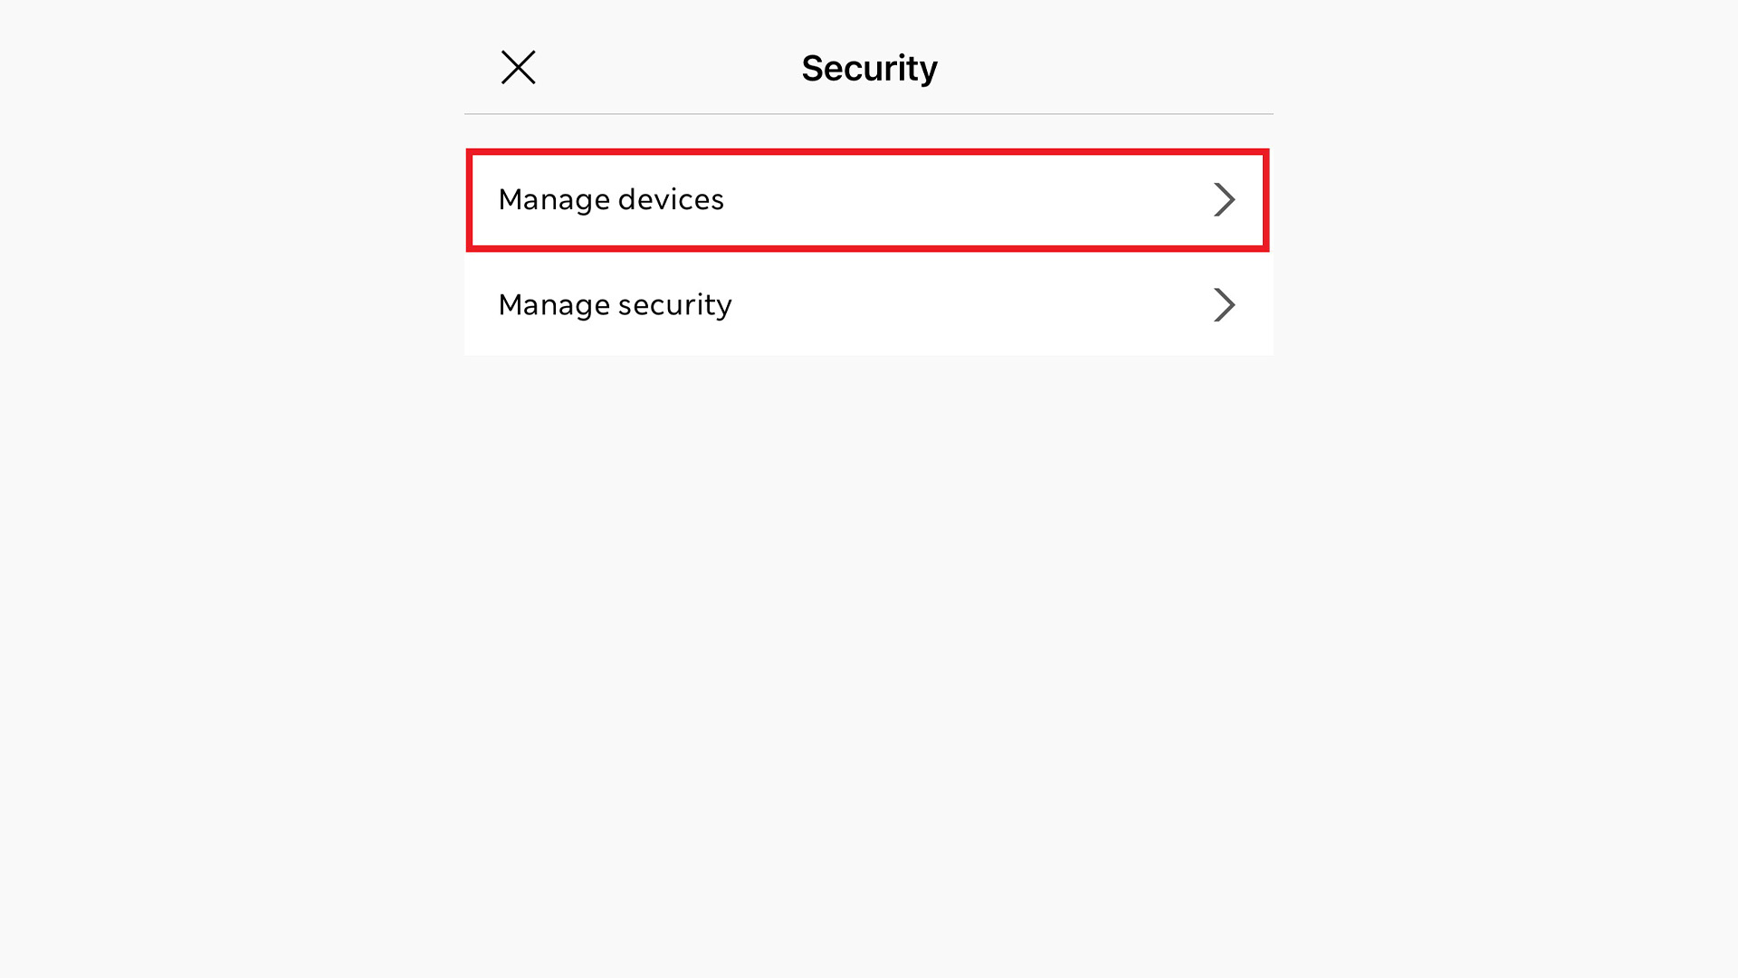The width and height of the screenshot is (1738, 978).
Task: Click the arrow indicating Manage devices navigation
Action: pos(1226,199)
